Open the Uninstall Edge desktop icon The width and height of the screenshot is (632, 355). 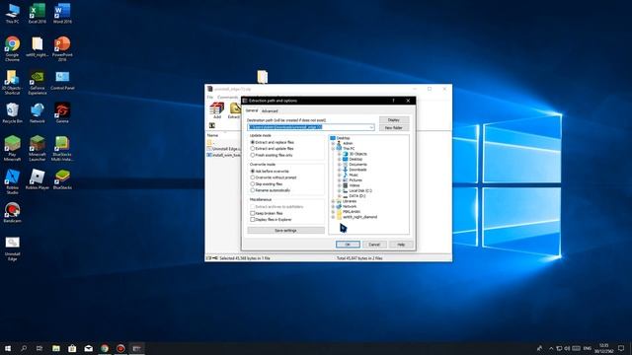12,248
